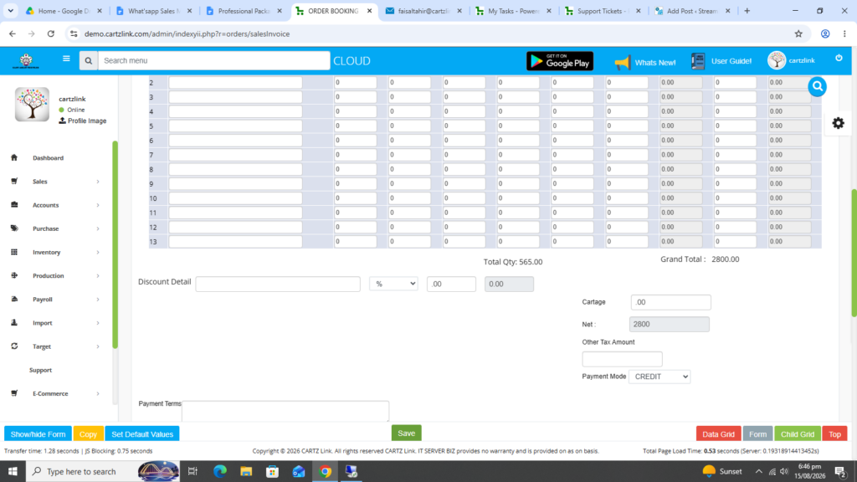Click the Other Tax Amount field

[x=622, y=359]
